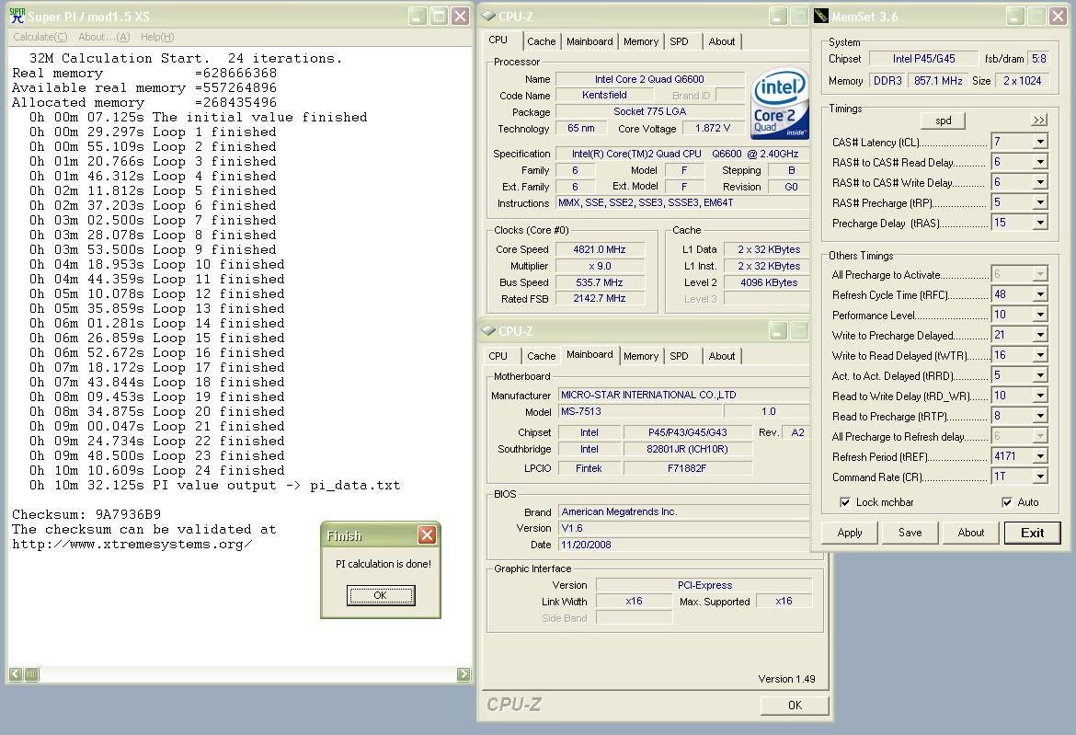This screenshot has width=1076, height=735.
Task: Switch to Cache tab in upper CPU-Z
Action: [542, 41]
